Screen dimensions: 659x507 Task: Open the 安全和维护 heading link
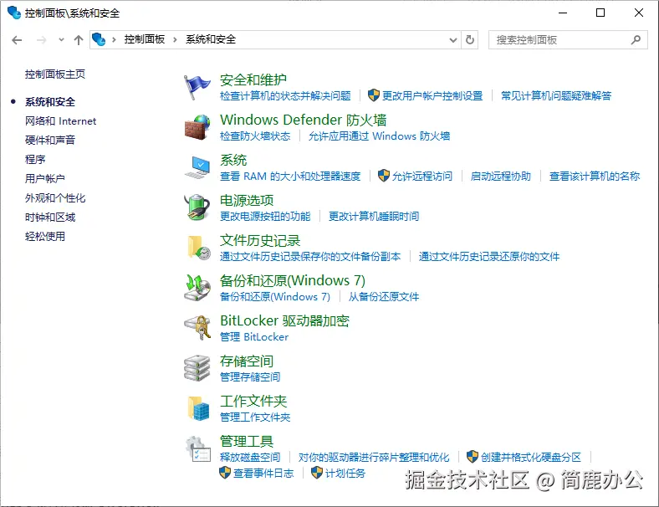(x=253, y=79)
